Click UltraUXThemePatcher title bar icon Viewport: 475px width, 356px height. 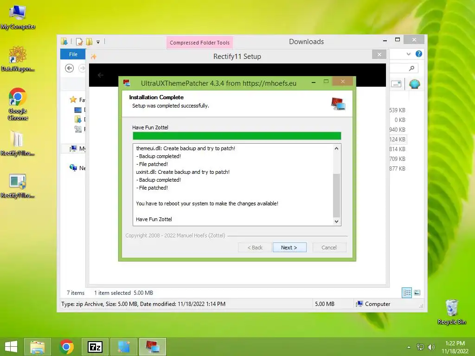tap(127, 83)
